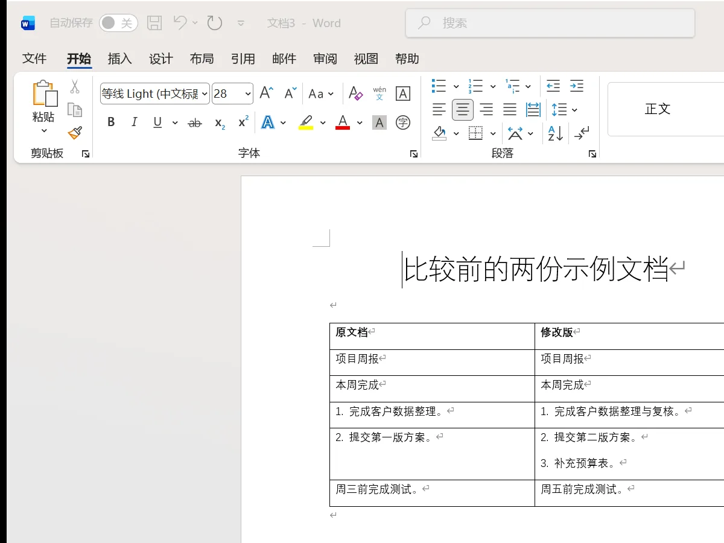The height and width of the screenshot is (543, 724).
Task: Open the borders dropdown arrow
Action: click(493, 133)
